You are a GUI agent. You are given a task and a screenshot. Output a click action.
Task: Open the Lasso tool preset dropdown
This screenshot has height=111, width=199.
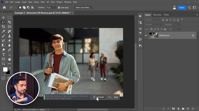pos(15,8)
